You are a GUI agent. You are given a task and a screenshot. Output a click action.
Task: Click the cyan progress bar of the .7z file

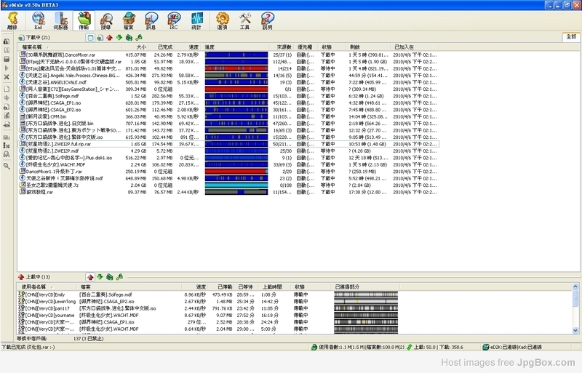pyautogui.click(x=236, y=185)
